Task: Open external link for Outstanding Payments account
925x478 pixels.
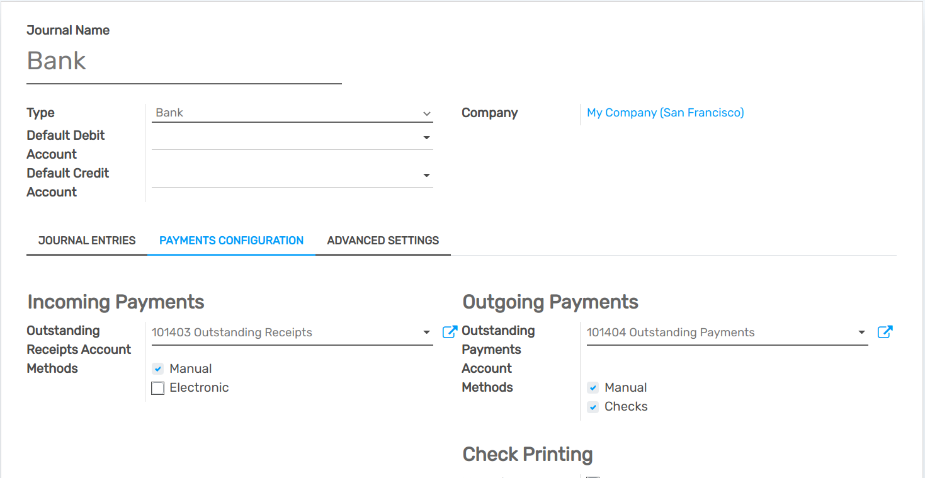Action: click(x=885, y=332)
